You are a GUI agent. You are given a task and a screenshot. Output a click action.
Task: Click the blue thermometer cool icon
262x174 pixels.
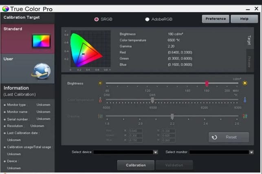pyautogui.click(x=245, y=100)
